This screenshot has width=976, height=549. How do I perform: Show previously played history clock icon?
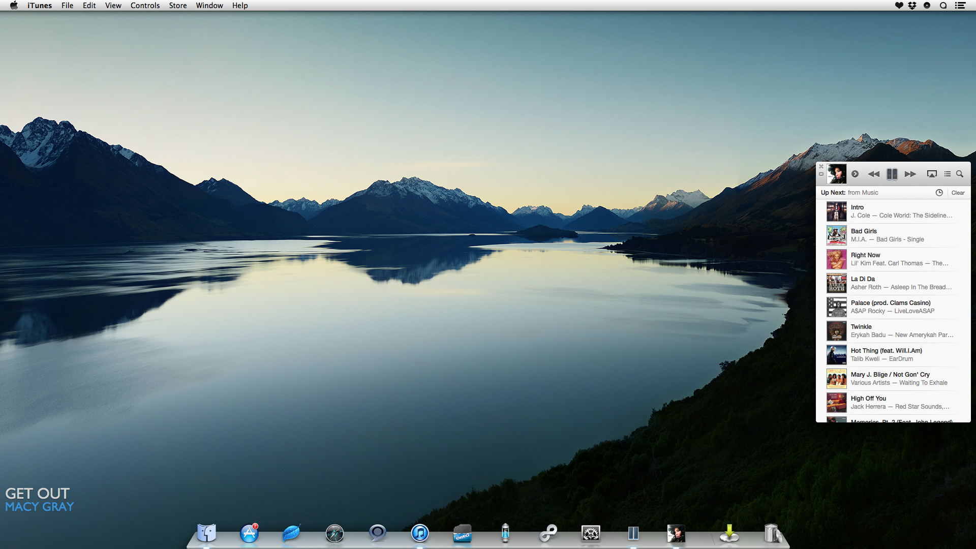[939, 193]
